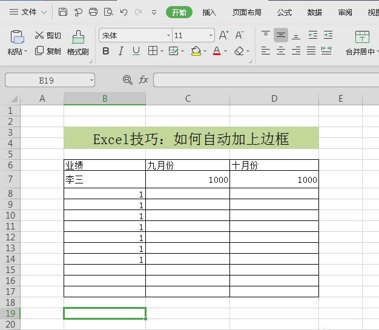
Task: Click the Undo arrow
Action: 124,12
